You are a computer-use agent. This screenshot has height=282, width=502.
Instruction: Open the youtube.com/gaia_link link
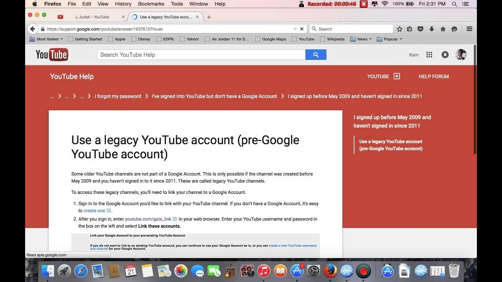tap(148, 219)
